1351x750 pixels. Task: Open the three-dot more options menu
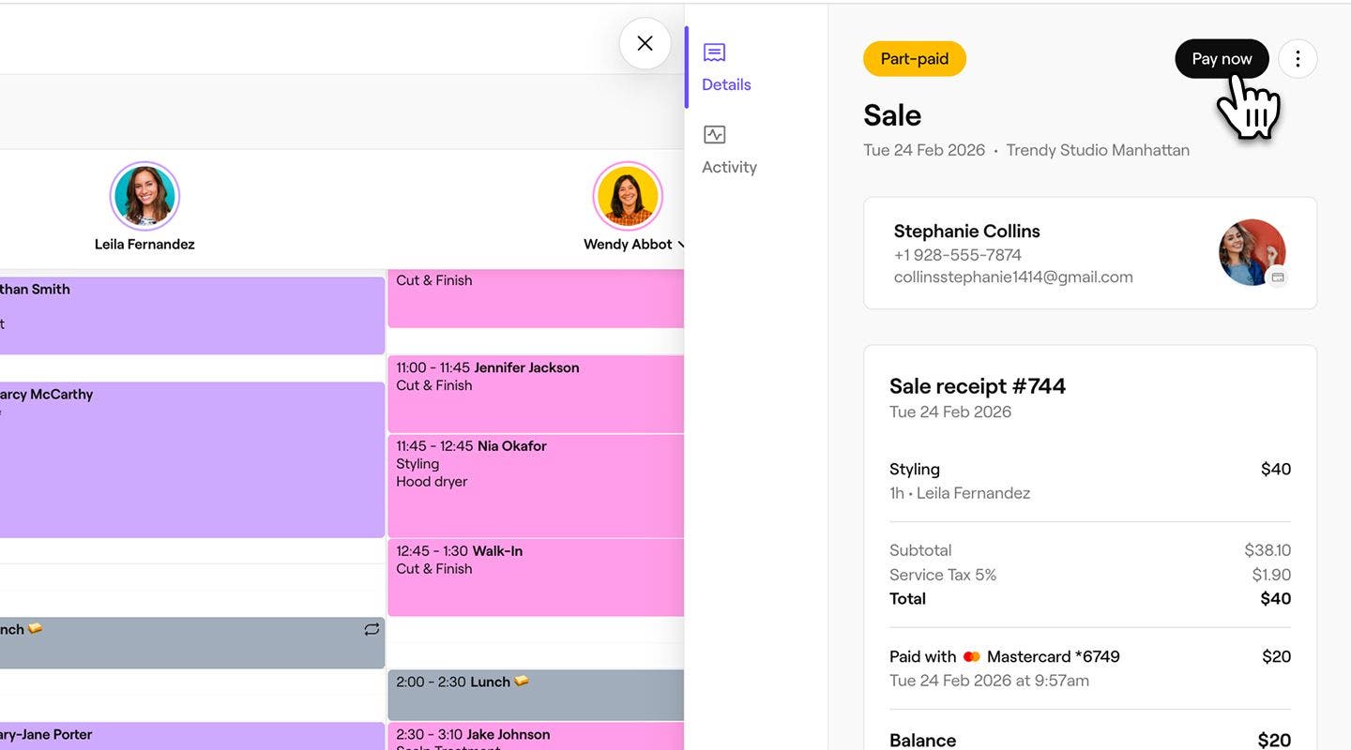pos(1298,59)
